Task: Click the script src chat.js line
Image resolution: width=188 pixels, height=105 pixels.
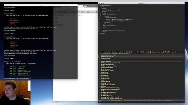Action: coord(114,30)
